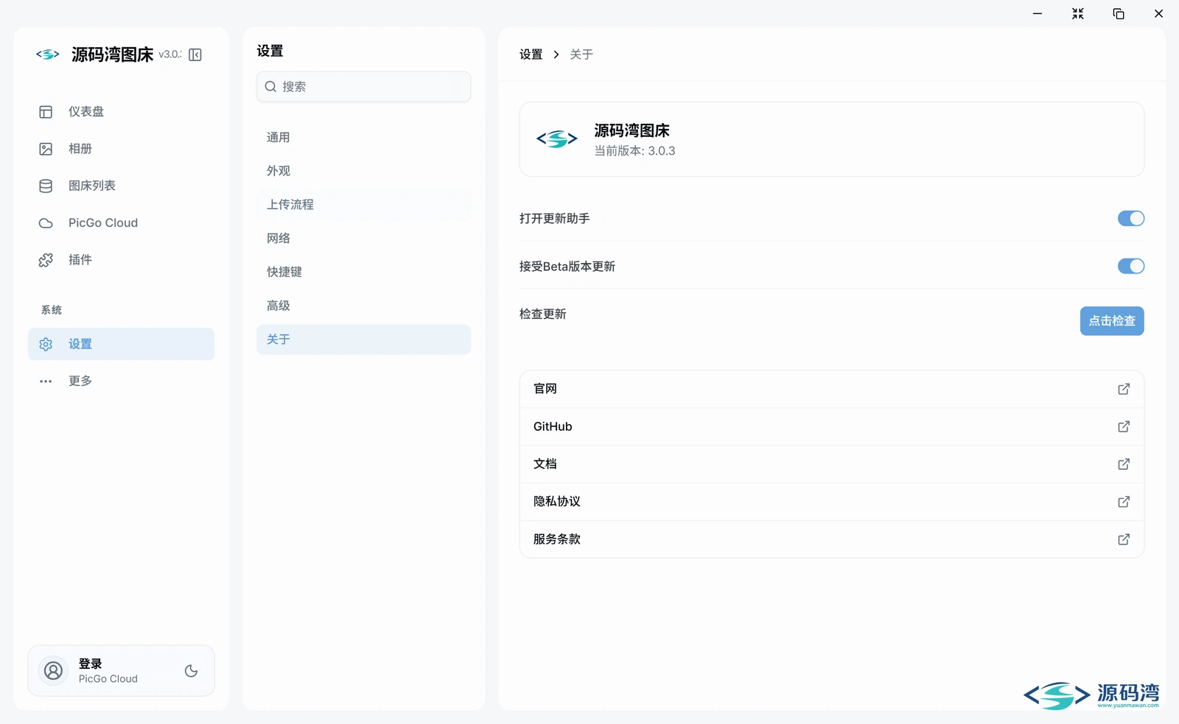The height and width of the screenshot is (724, 1179).
Task: Open the 仪表盘 dashboard icon
Action: click(x=46, y=112)
